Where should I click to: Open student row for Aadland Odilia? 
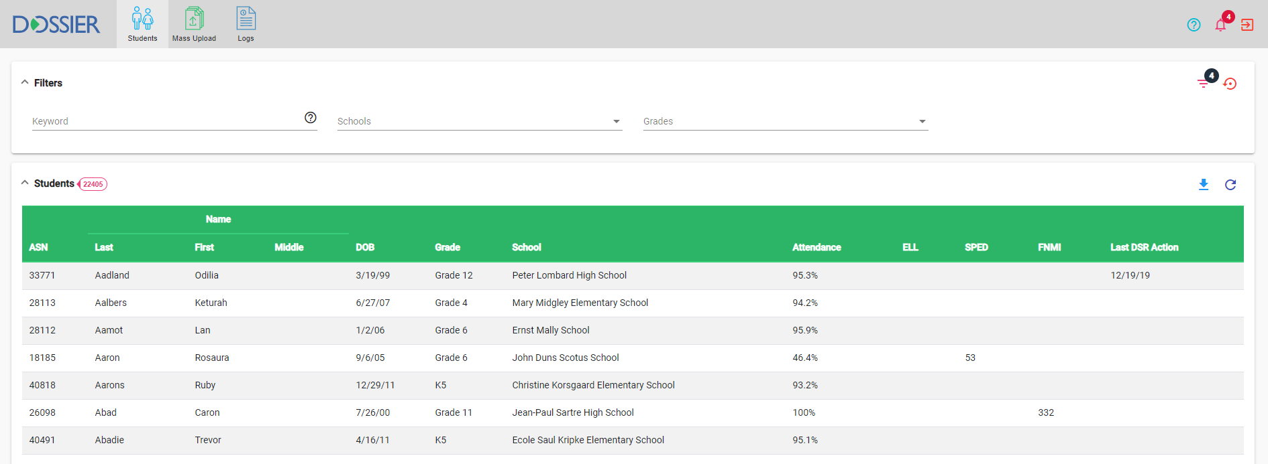[x=112, y=275]
